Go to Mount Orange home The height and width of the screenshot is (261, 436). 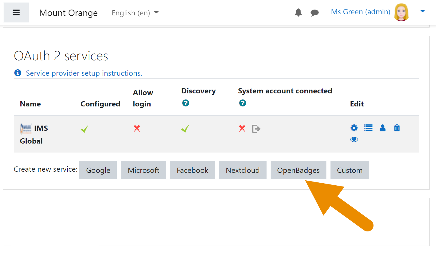tap(68, 13)
